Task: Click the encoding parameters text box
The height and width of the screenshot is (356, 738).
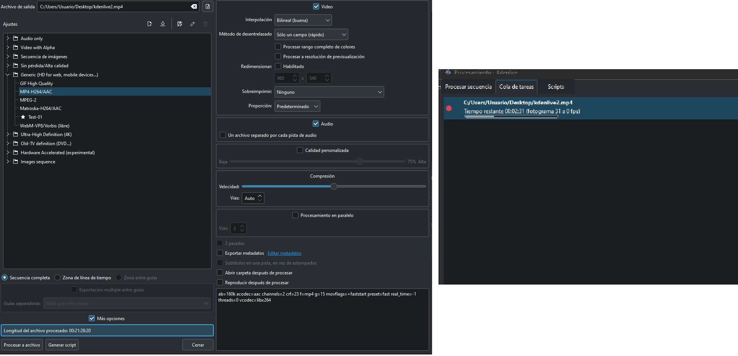Action: pos(322,319)
